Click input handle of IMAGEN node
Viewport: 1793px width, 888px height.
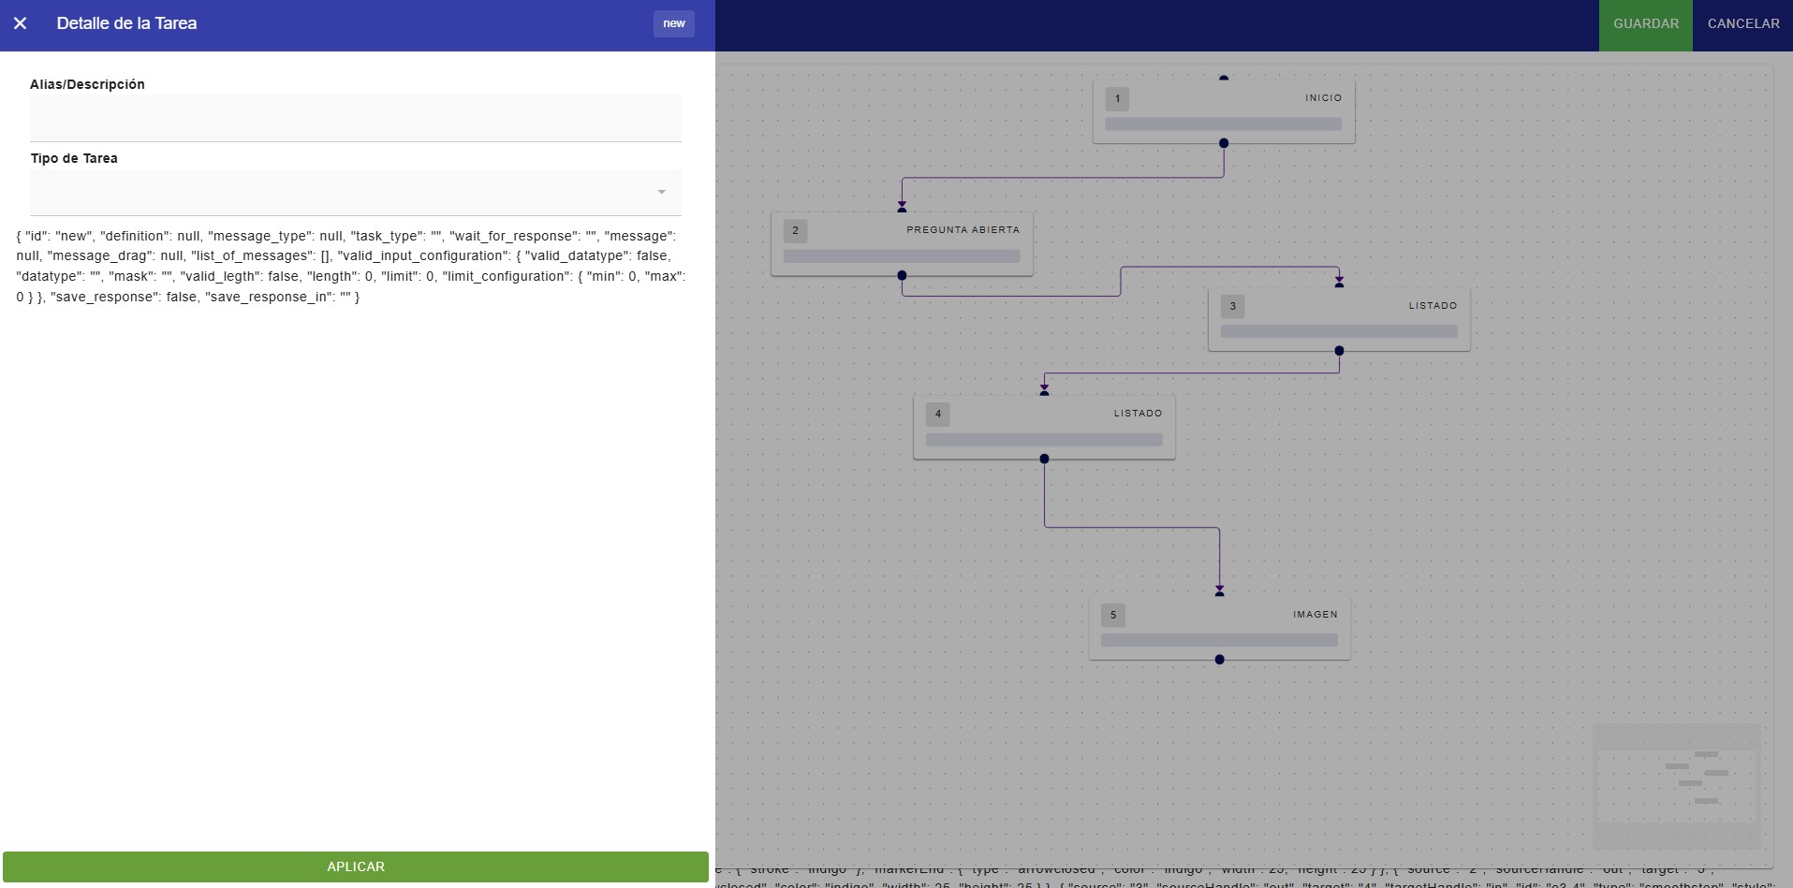[1219, 594]
